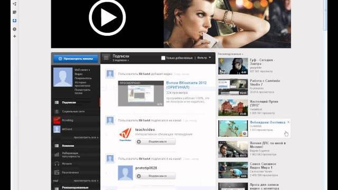
Task: Open the prototip0628 channel avatar
Action: [125, 173]
